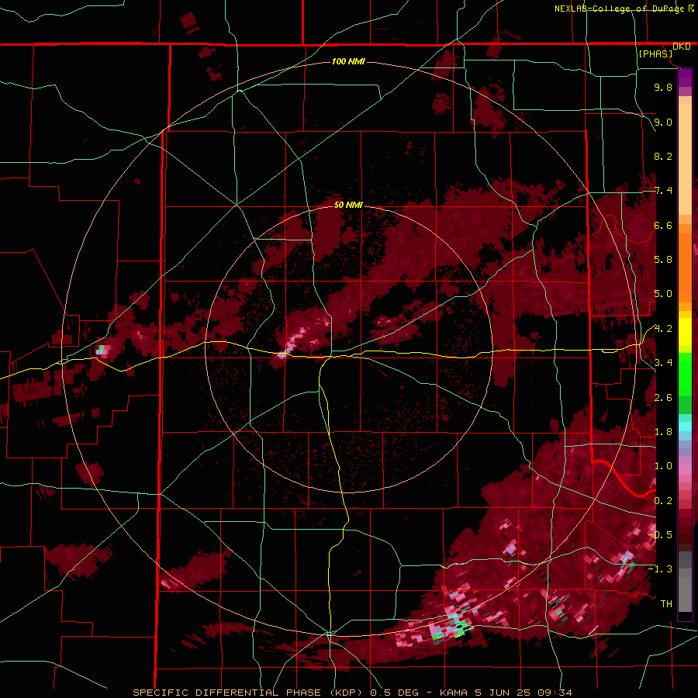Viewport: 698px width, 698px height.
Task: Click the 5.8 legend value
Action: coord(663,260)
